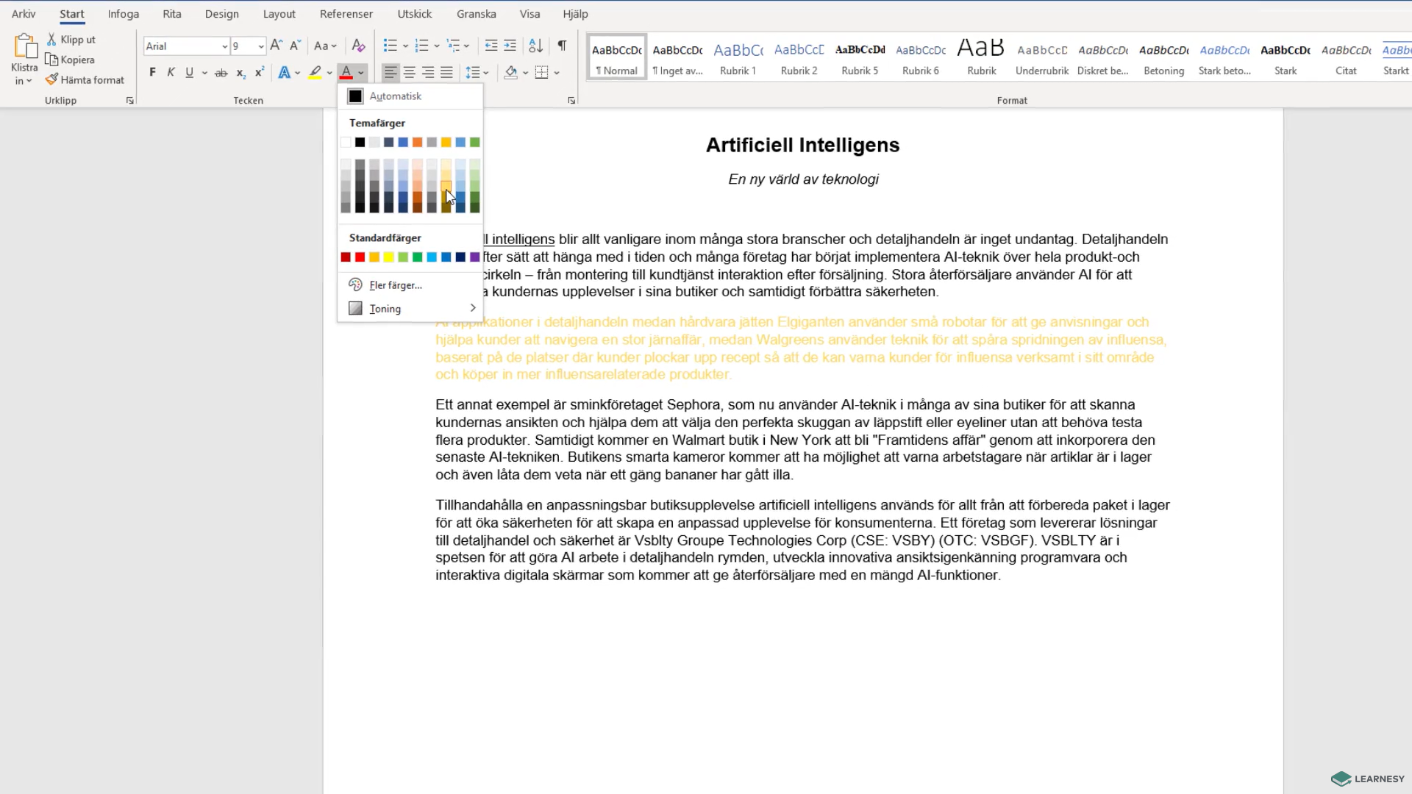Switch to the Infoga ribbon tab
The width and height of the screenshot is (1412, 794).
[123, 14]
